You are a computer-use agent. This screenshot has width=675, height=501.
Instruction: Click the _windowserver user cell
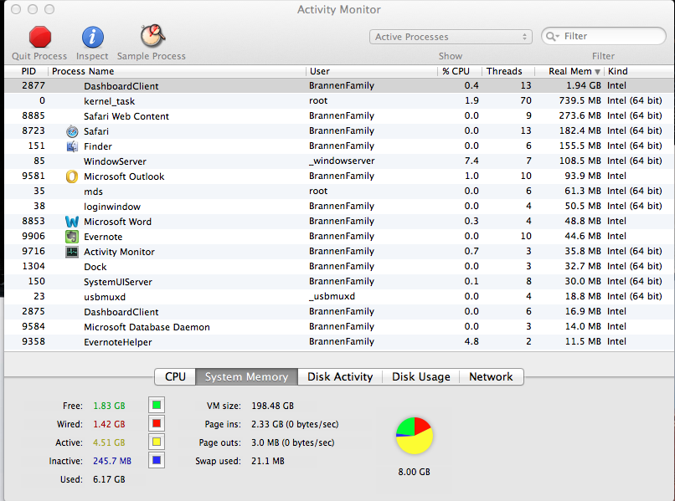click(342, 161)
